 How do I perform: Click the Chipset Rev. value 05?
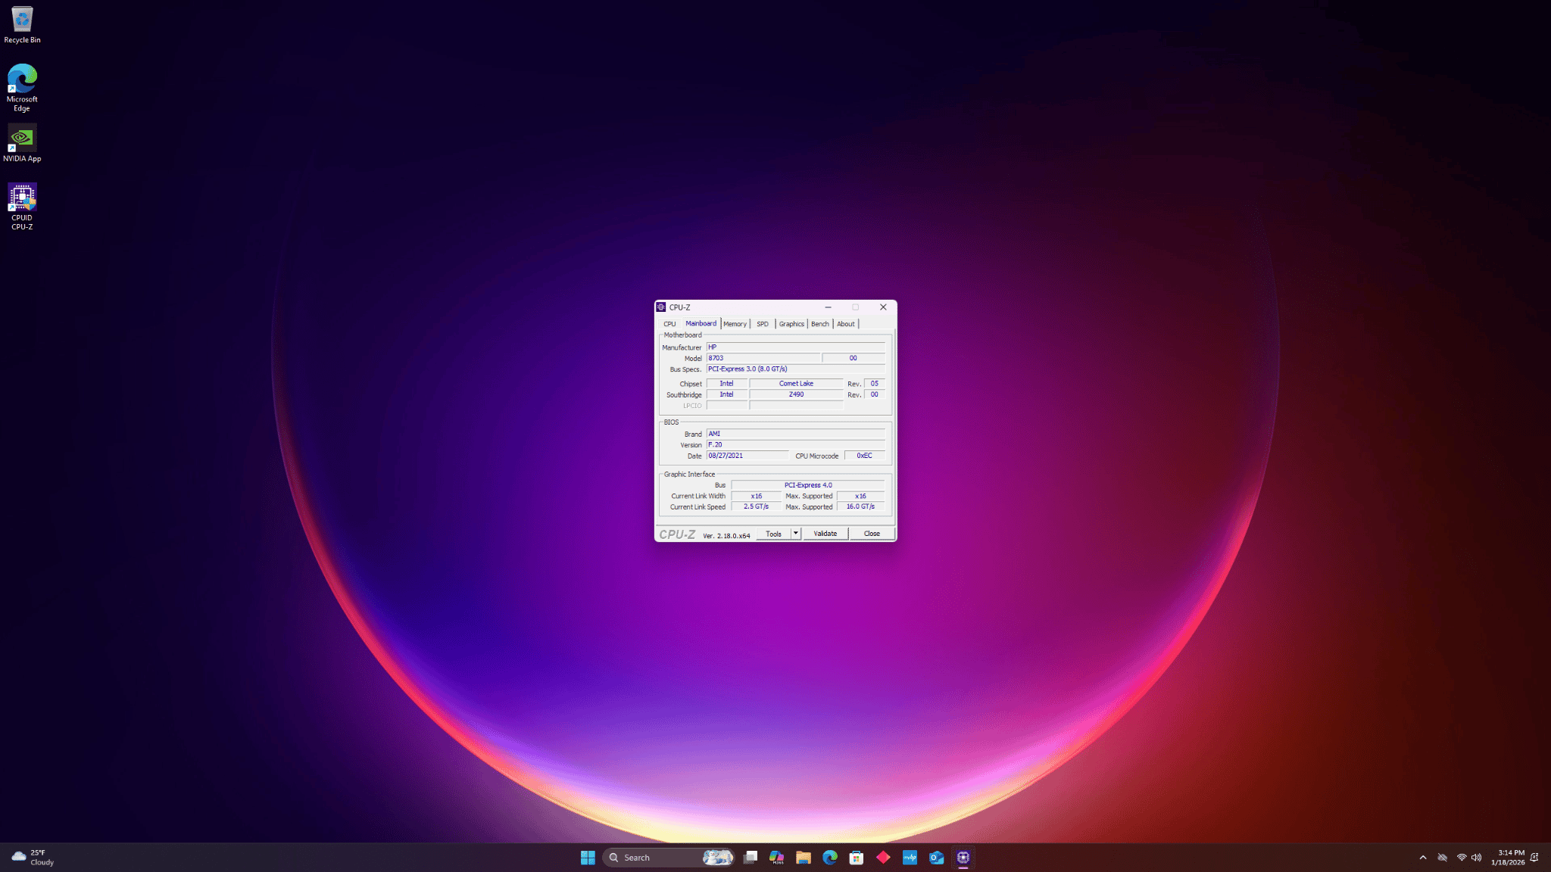(x=875, y=384)
